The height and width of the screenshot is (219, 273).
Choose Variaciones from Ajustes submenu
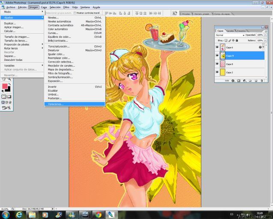click(x=75, y=104)
